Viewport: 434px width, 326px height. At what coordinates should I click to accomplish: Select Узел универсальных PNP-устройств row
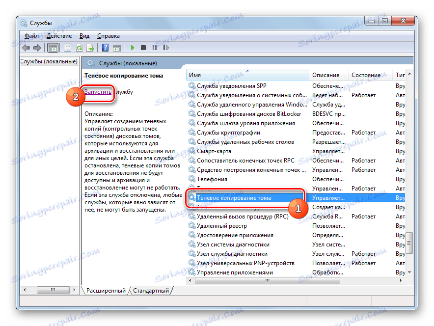(x=296, y=263)
